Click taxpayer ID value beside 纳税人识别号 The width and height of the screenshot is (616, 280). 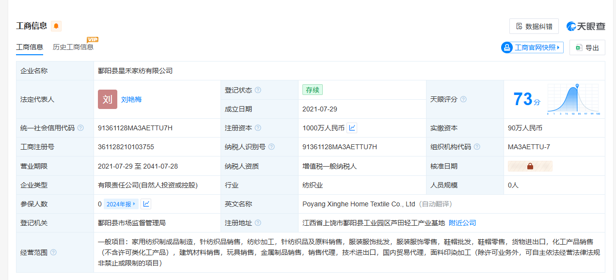coord(340,147)
